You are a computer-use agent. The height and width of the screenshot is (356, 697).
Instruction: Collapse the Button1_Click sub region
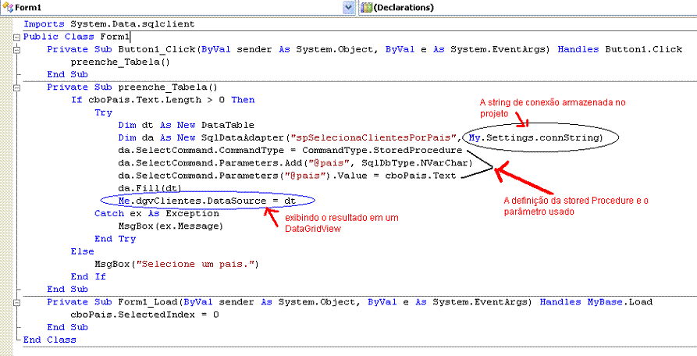[x=17, y=50]
